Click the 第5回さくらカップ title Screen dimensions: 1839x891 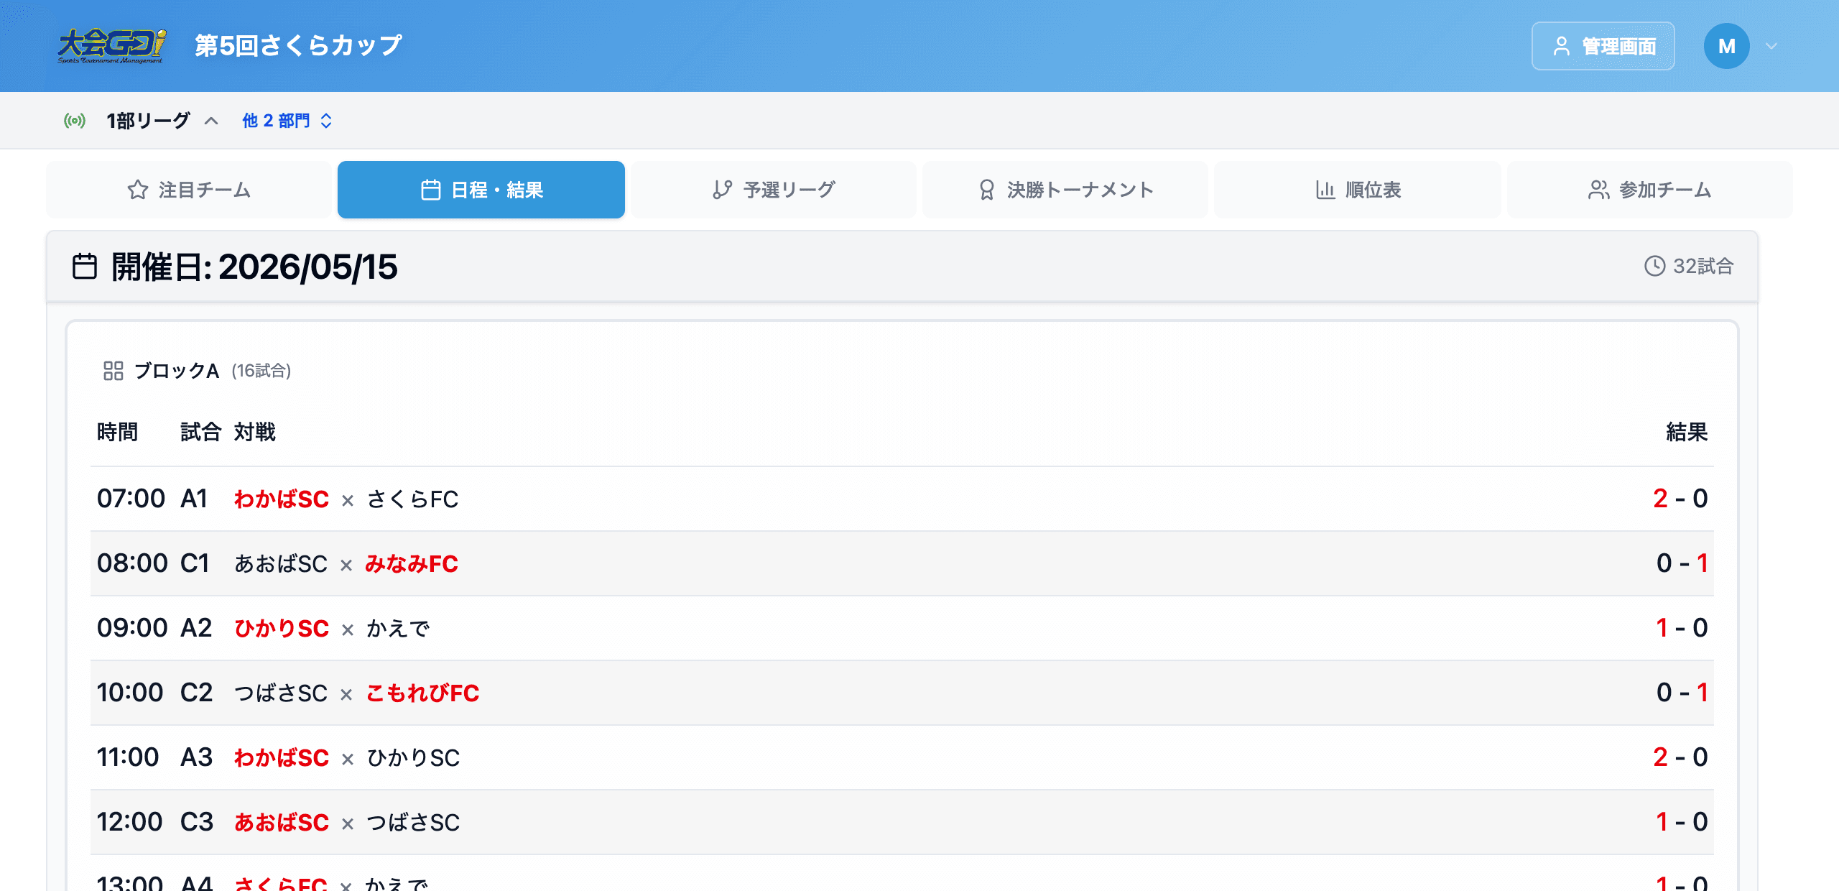298,46
